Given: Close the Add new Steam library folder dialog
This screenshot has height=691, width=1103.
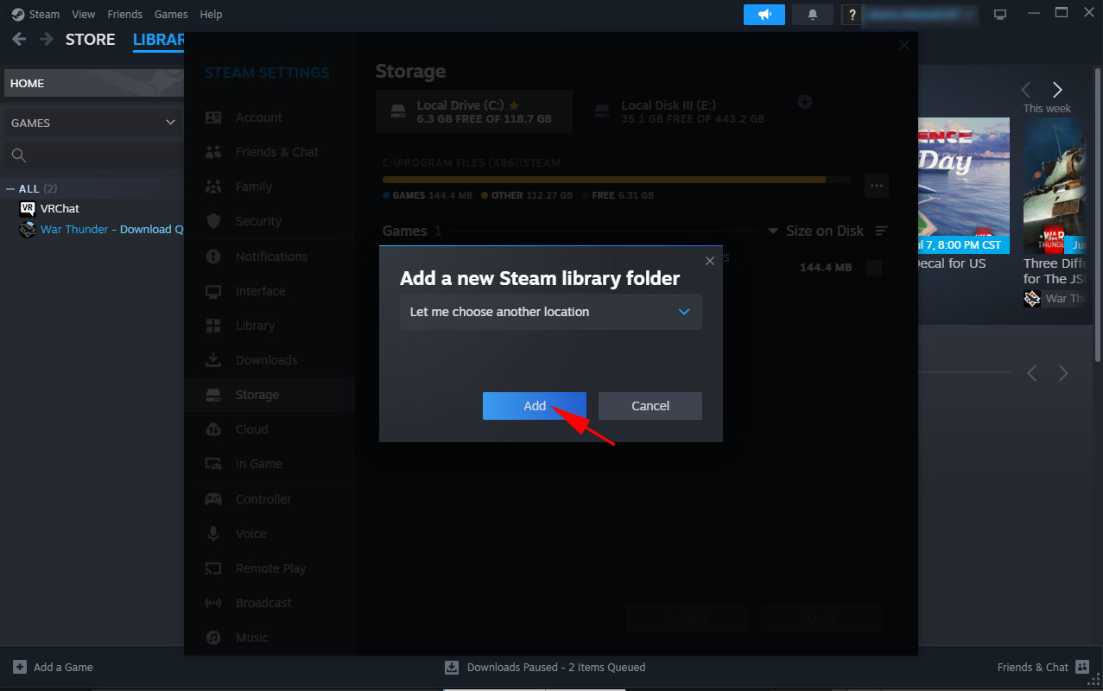Looking at the screenshot, I should pyautogui.click(x=710, y=260).
